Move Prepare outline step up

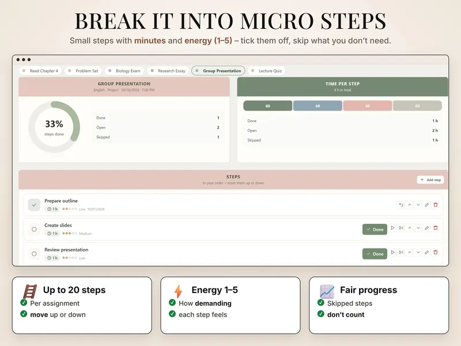click(410, 205)
